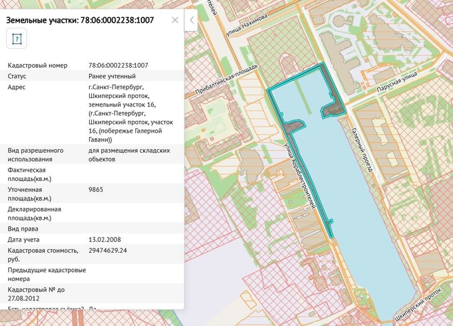This screenshot has width=453, height=326.
Task: Select the status value "Ранее учтенный"
Action: (x=112, y=76)
